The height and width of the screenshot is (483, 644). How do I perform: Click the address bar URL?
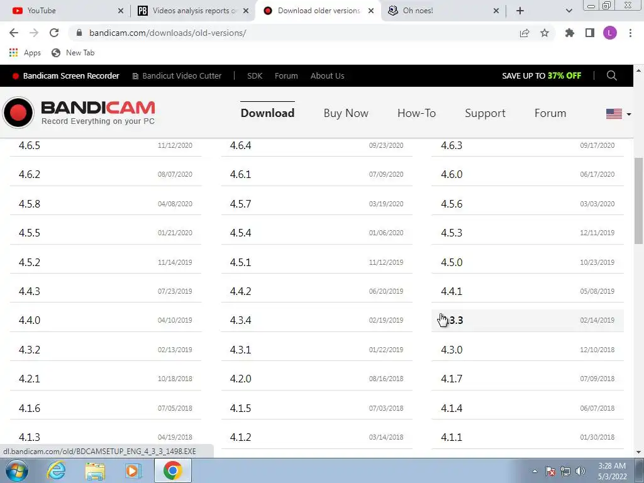(x=167, y=33)
